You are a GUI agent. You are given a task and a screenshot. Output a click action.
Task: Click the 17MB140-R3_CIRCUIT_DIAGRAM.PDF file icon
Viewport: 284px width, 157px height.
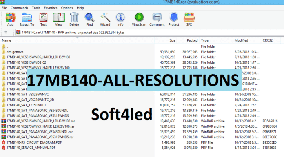coord(3,142)
